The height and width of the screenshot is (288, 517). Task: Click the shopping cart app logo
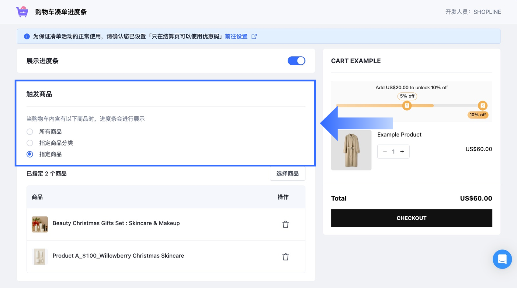pyautogui.click(x=22, y=12)
